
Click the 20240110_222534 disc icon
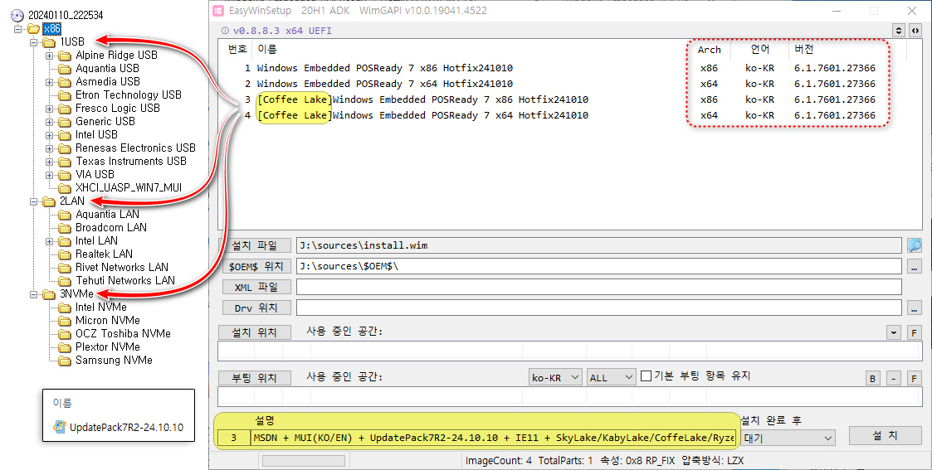[17, 15]
